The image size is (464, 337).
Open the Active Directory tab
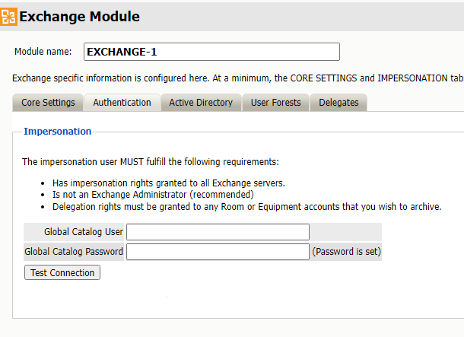tap(201, 103)
